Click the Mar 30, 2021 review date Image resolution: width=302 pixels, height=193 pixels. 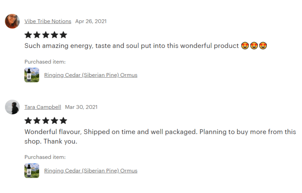81,107
